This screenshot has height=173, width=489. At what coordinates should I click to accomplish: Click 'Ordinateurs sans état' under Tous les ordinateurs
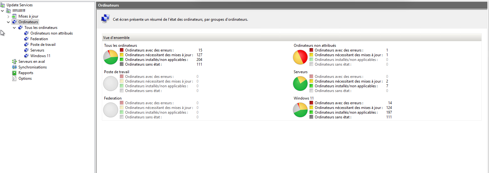[143, 64]
